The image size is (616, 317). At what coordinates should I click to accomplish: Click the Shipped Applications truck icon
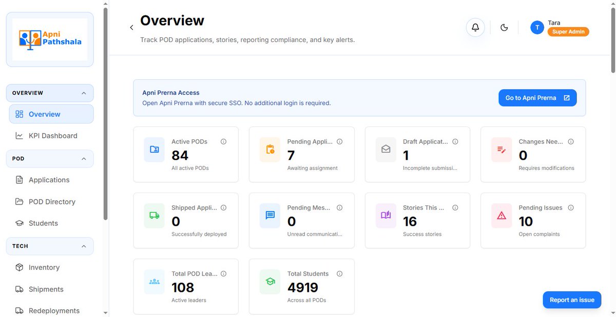[154, 216]
